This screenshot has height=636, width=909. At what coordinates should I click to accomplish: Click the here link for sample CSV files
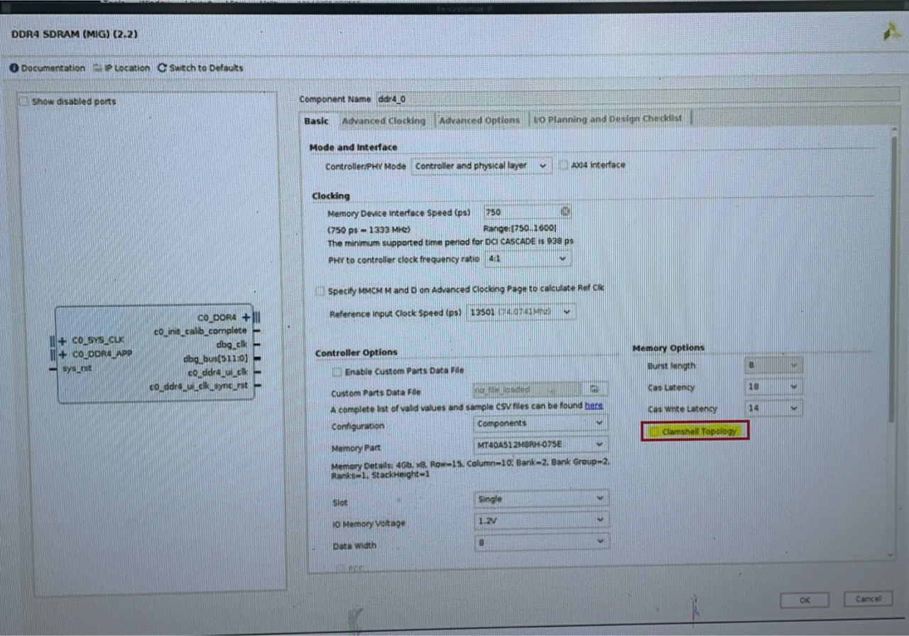[594, 405]
